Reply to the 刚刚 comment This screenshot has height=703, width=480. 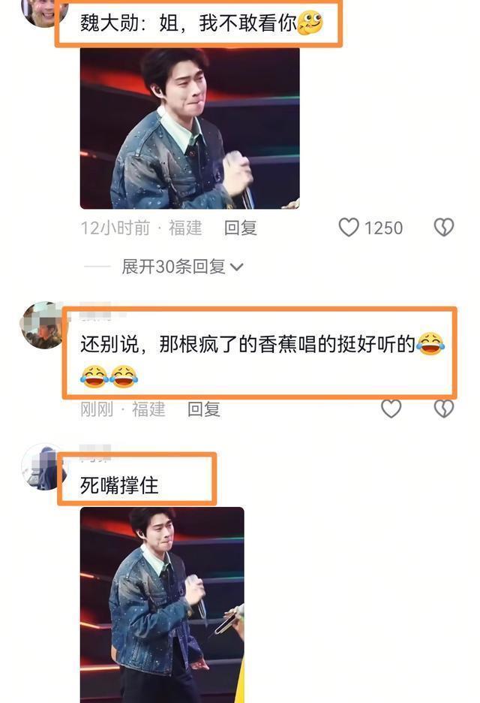(x=204, y=409)
